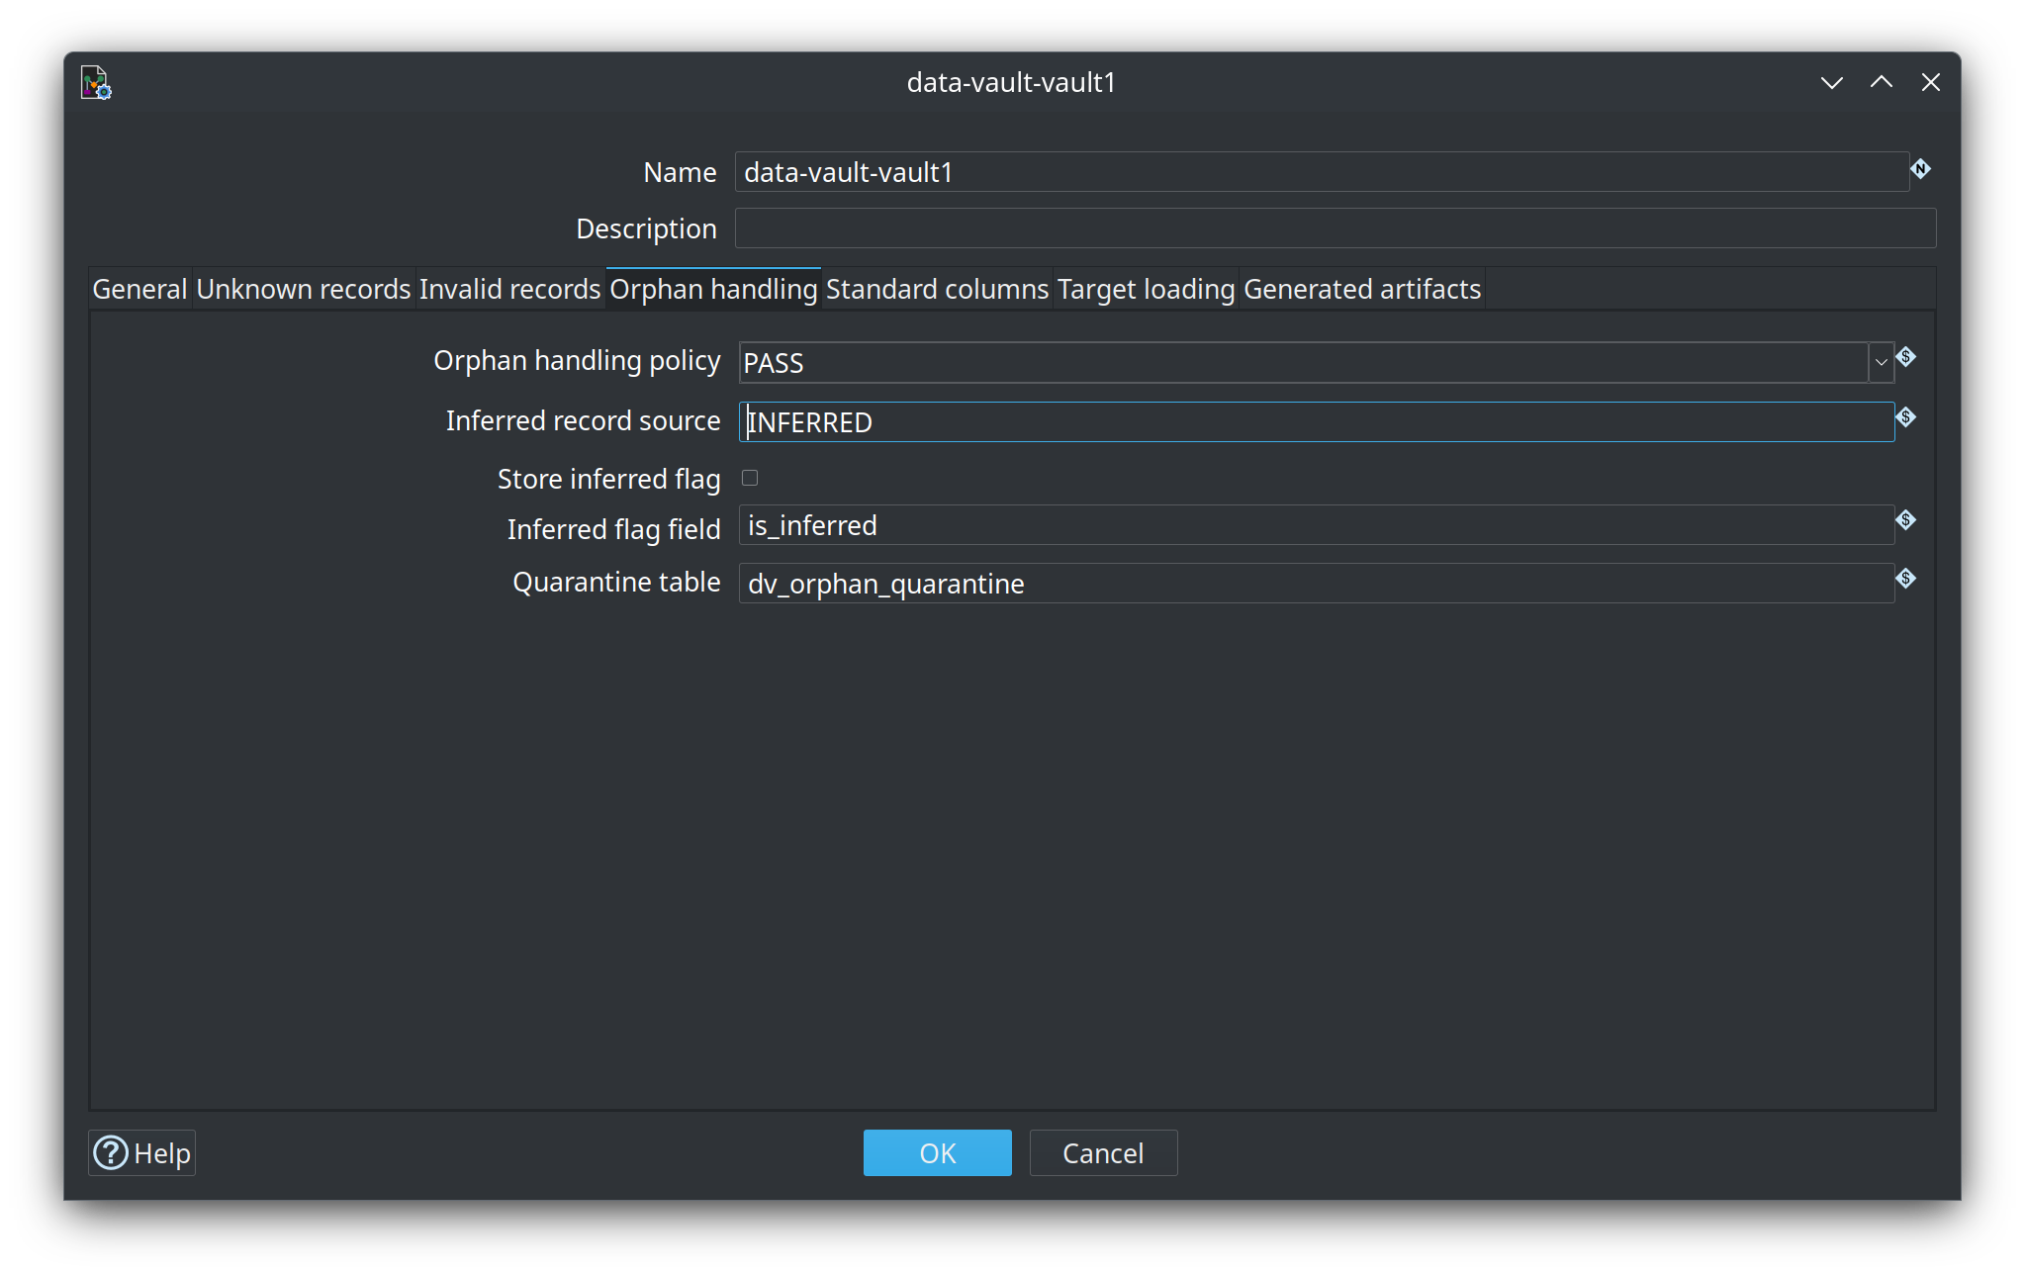Open the Target loading tab
This screenshot has height=1276, width=2025.
pyautogui.click(x=1146, y=289)
